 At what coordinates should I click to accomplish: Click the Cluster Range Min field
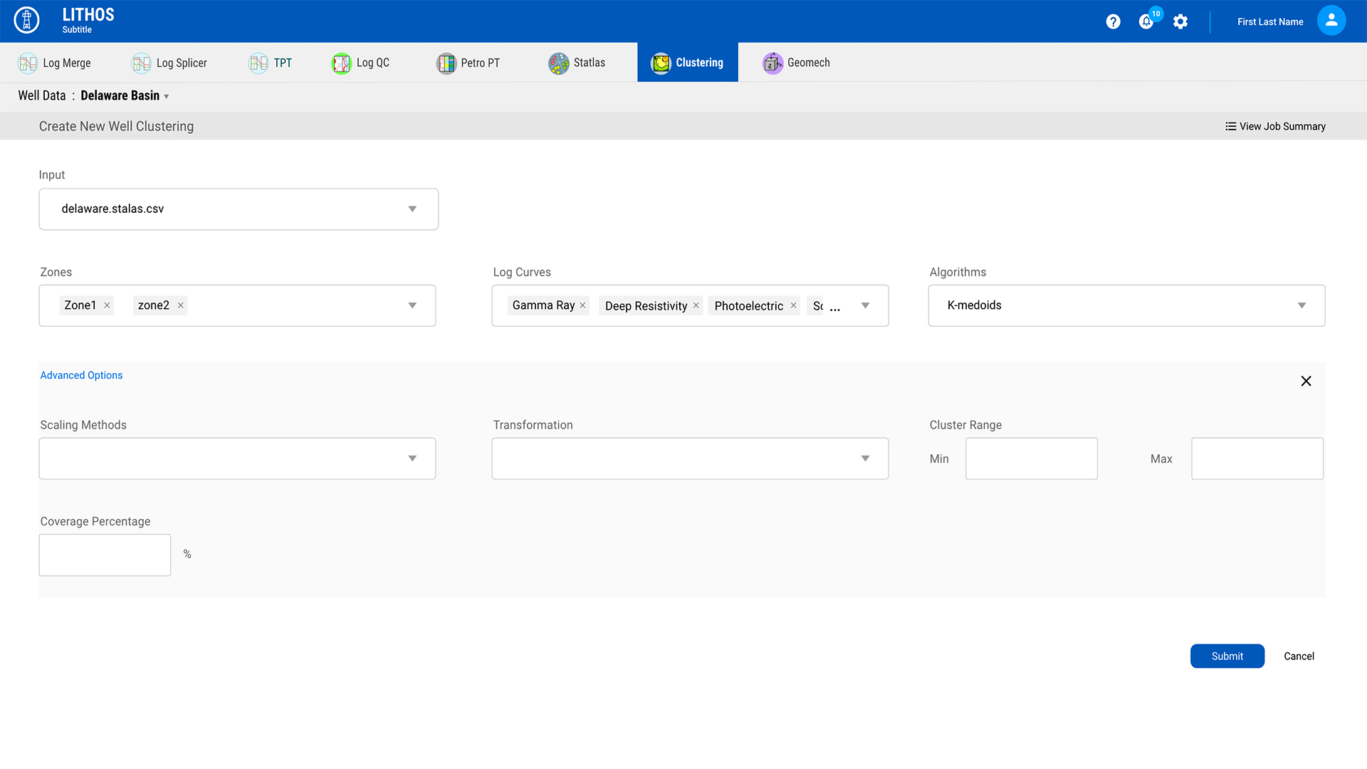(x=1031, y=459)
